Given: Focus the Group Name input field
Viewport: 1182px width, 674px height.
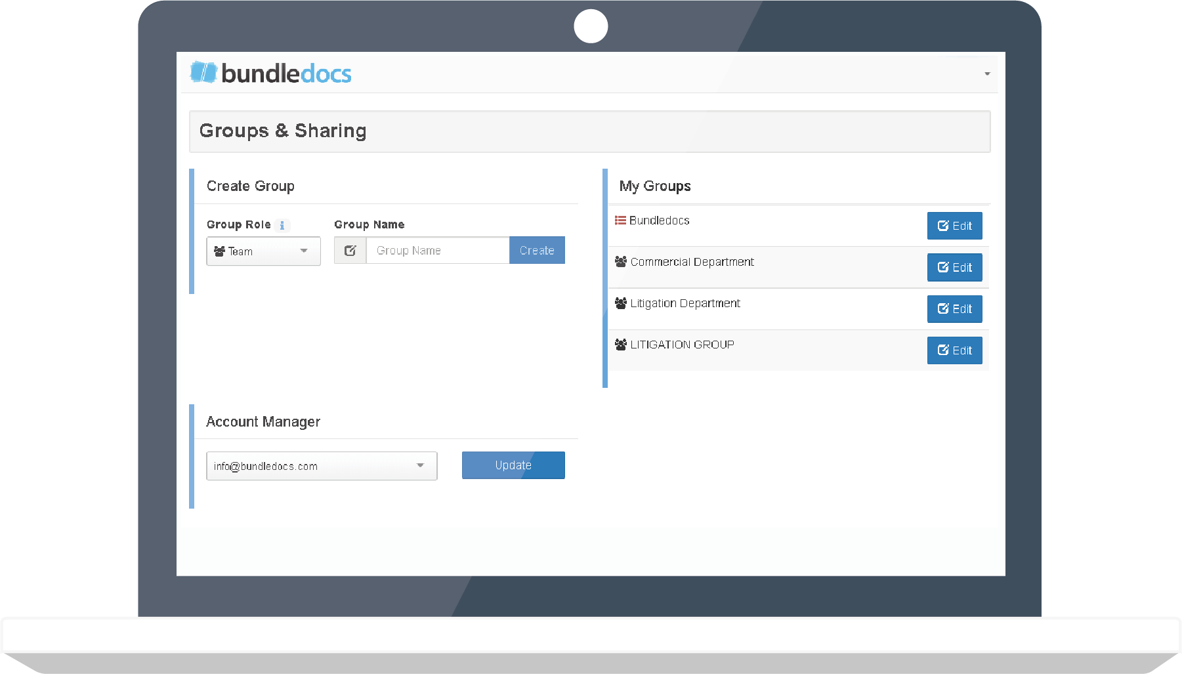Looking at the screenshot, I should (x=438, y=250).
